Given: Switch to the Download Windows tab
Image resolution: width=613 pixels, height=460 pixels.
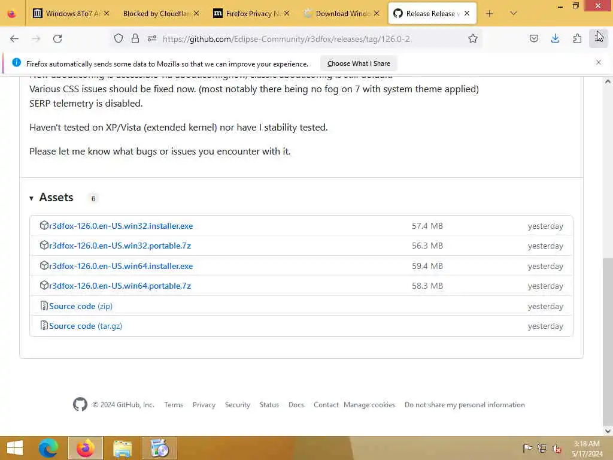Looking at the screenshot, I should click(341, 14).
